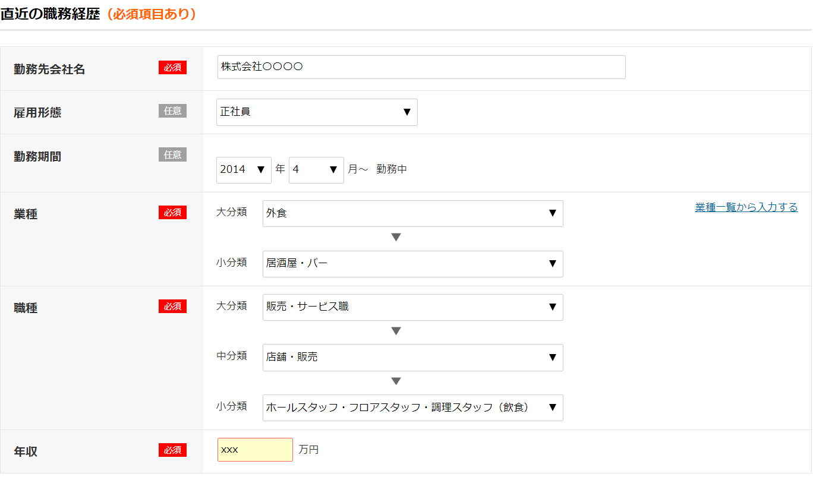Click the 必須 badge beside 年収
The image size is (813, 480).
pyautogui.click(x=172, y=450)
